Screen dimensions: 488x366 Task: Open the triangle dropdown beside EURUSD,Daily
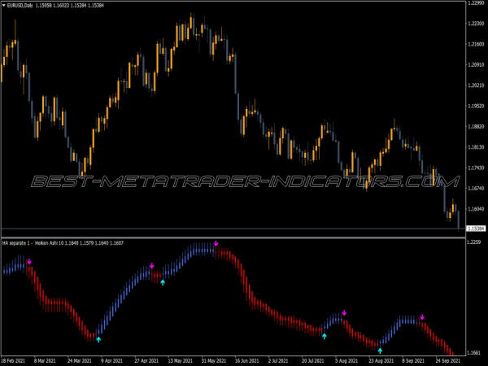[4, 6]
